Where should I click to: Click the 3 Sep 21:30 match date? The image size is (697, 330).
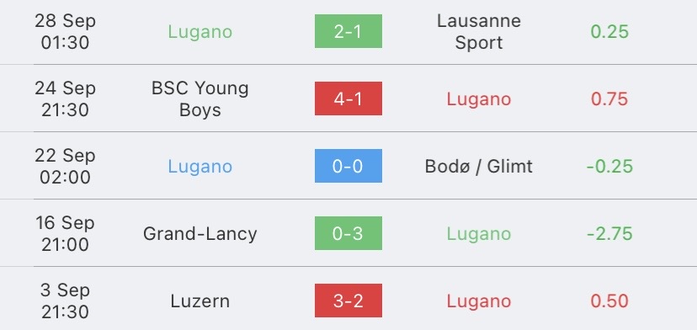[66, 301]
